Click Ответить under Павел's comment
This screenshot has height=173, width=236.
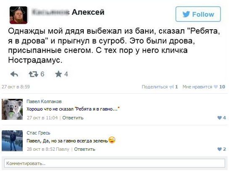73,118
